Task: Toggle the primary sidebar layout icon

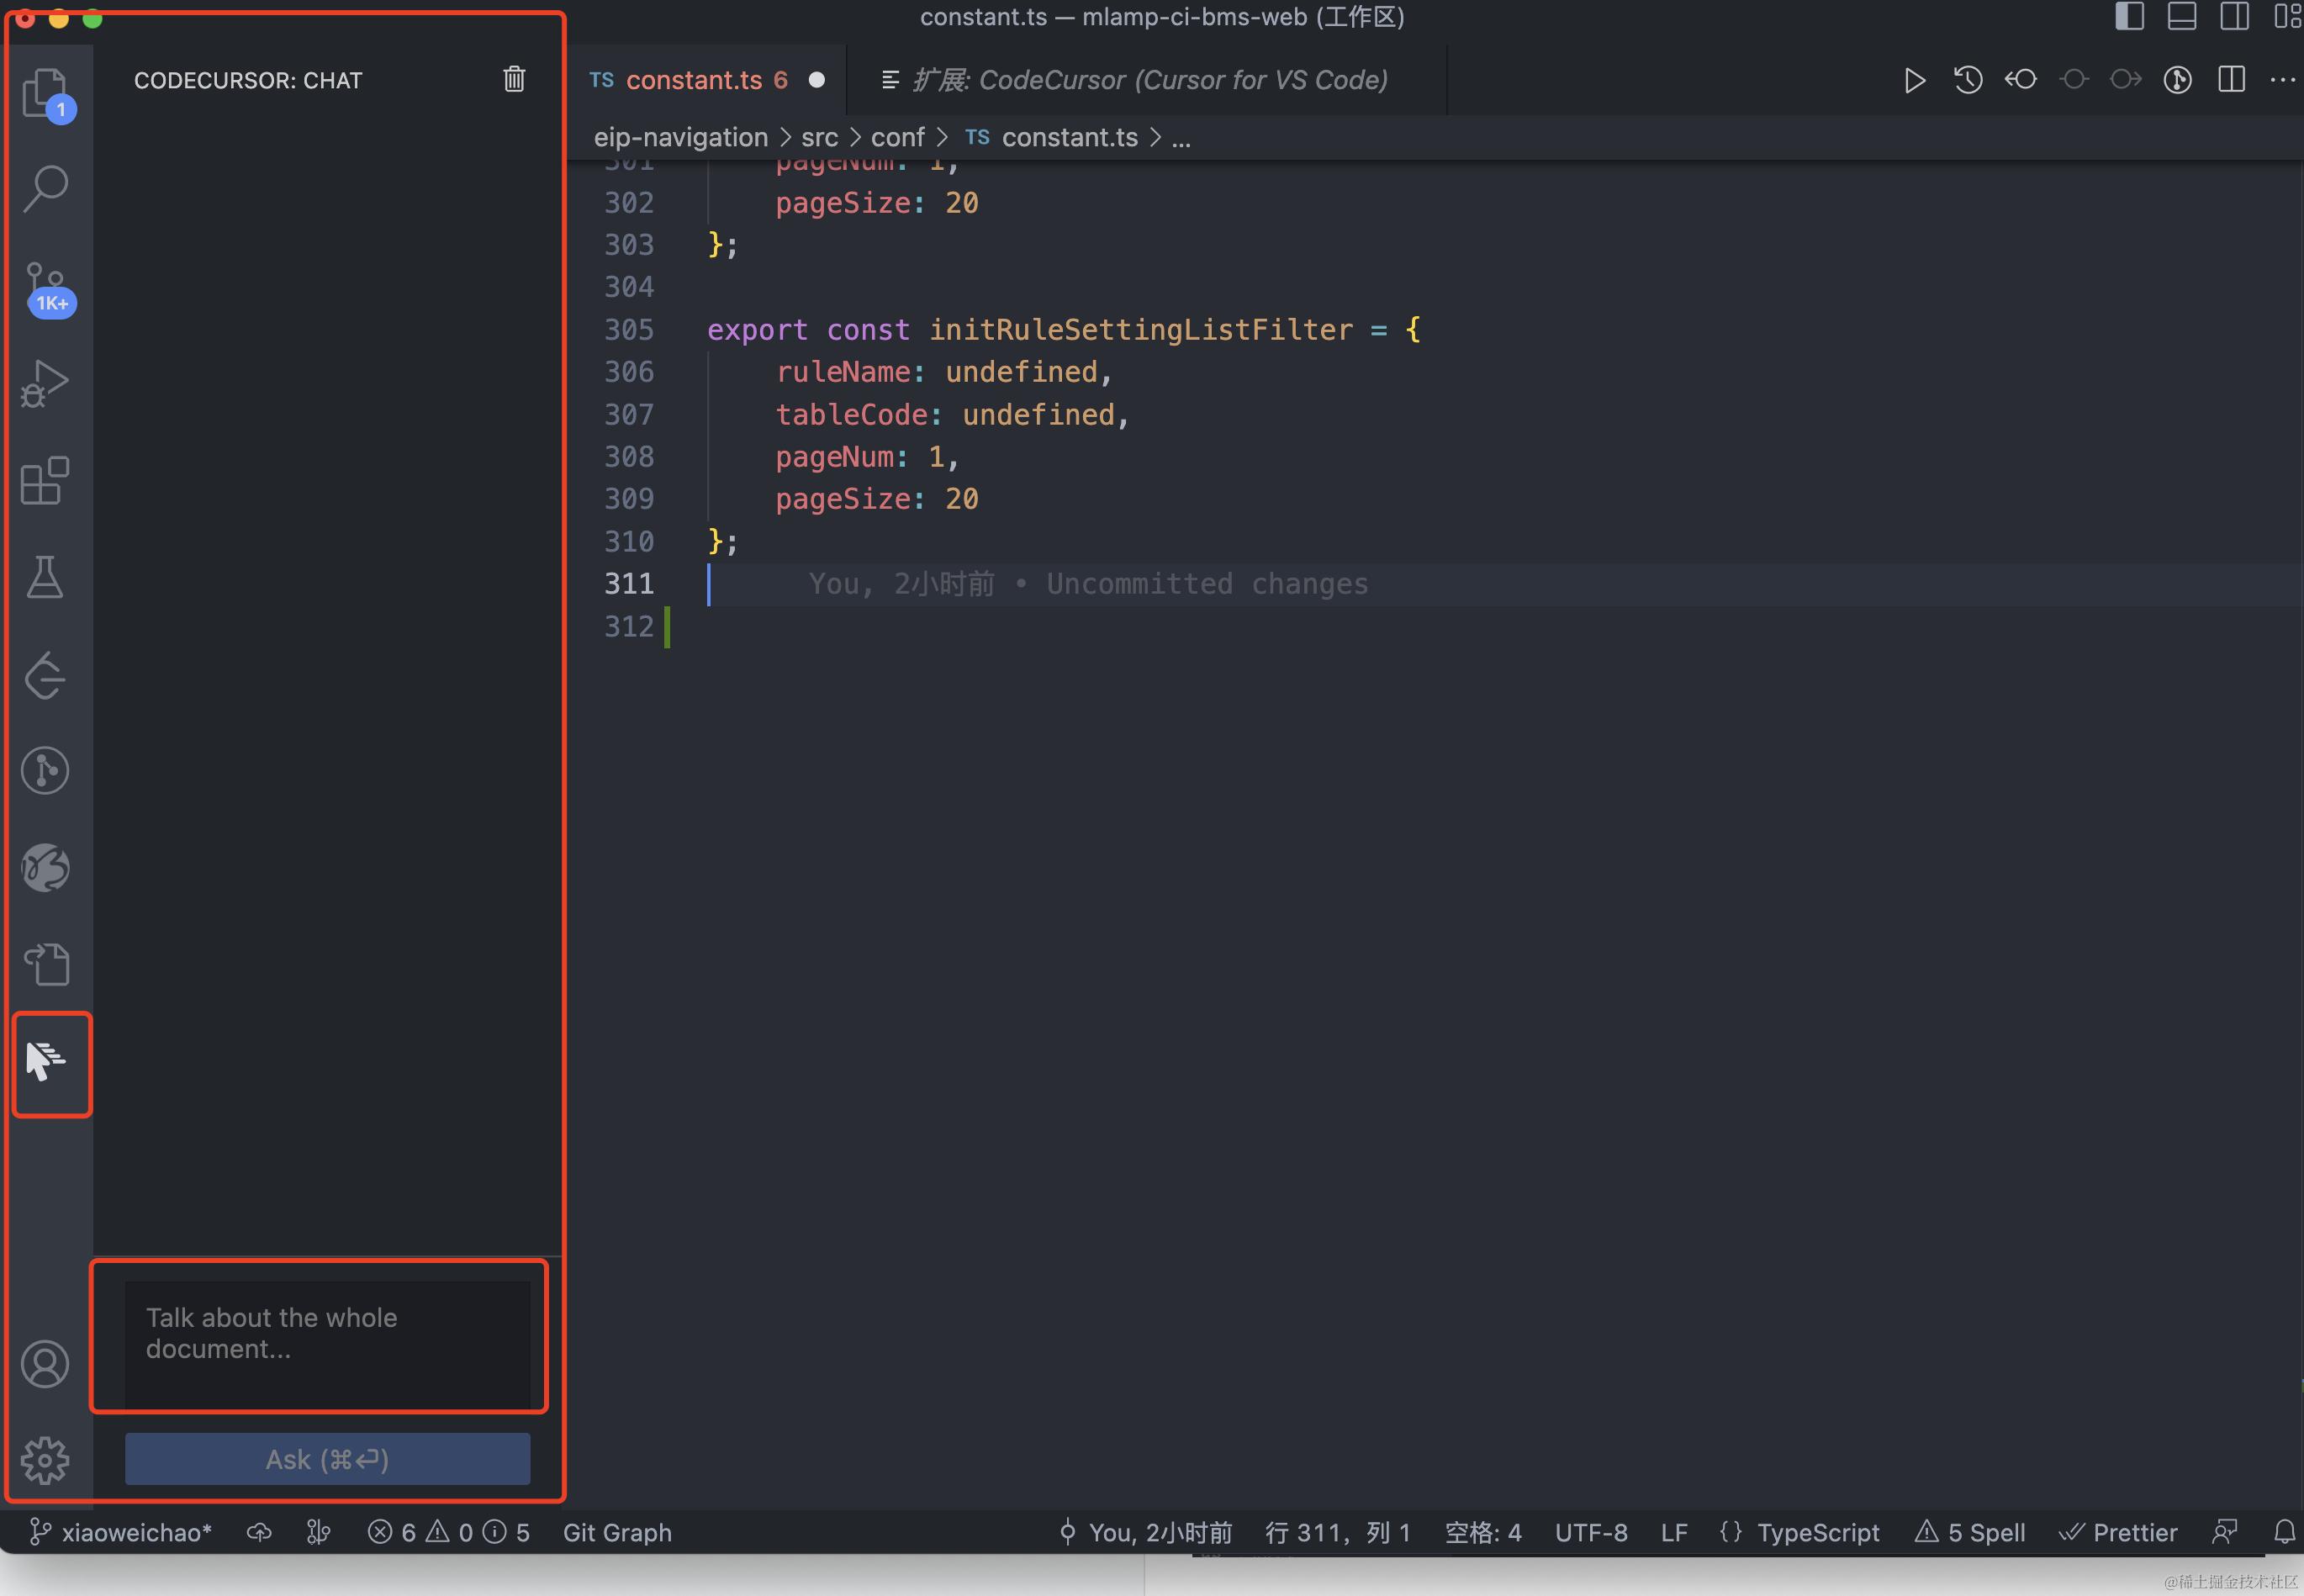Action: pyautogui.click(x=2129, y=16)
